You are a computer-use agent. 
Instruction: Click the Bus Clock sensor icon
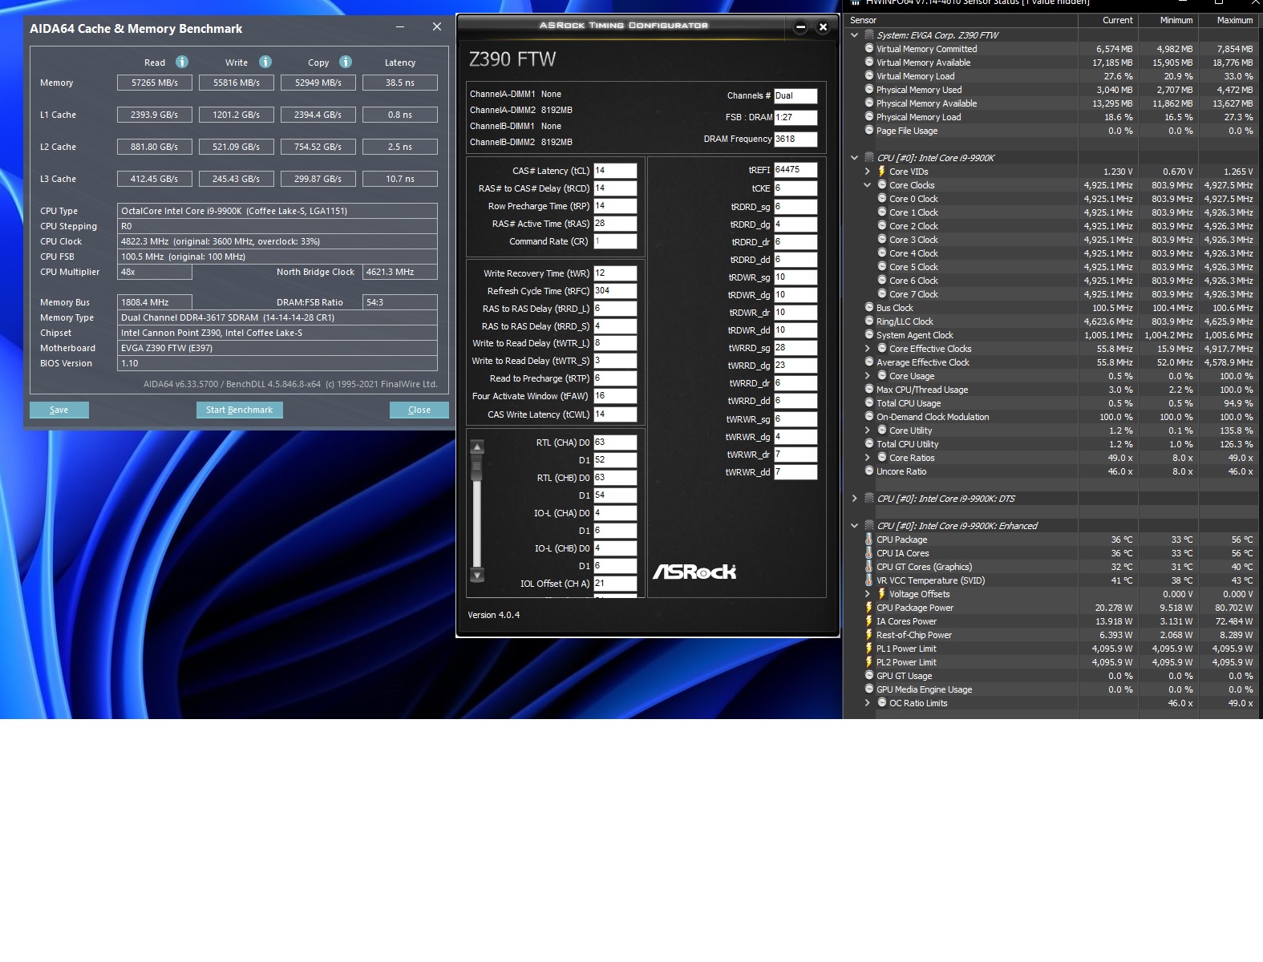(x=869, y=308)
